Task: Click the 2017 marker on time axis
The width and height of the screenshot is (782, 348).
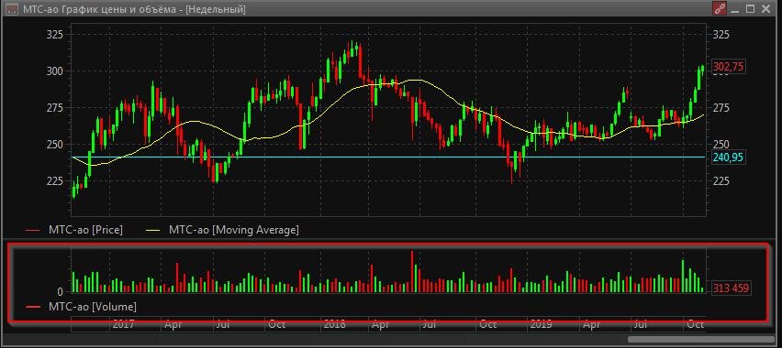Action: [x=123, y=324]
